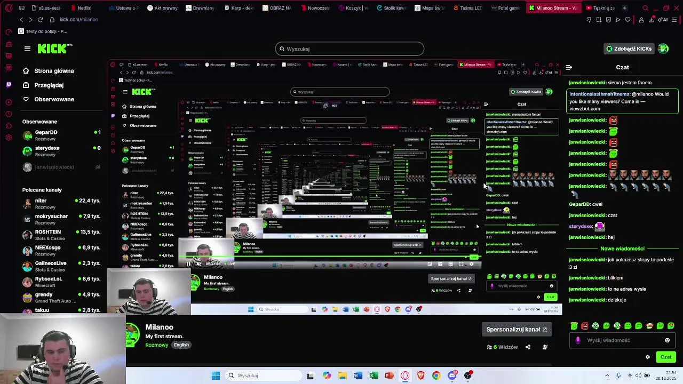Click username GeparDD in chat
The image size is (683, 384).
point(579,204)
